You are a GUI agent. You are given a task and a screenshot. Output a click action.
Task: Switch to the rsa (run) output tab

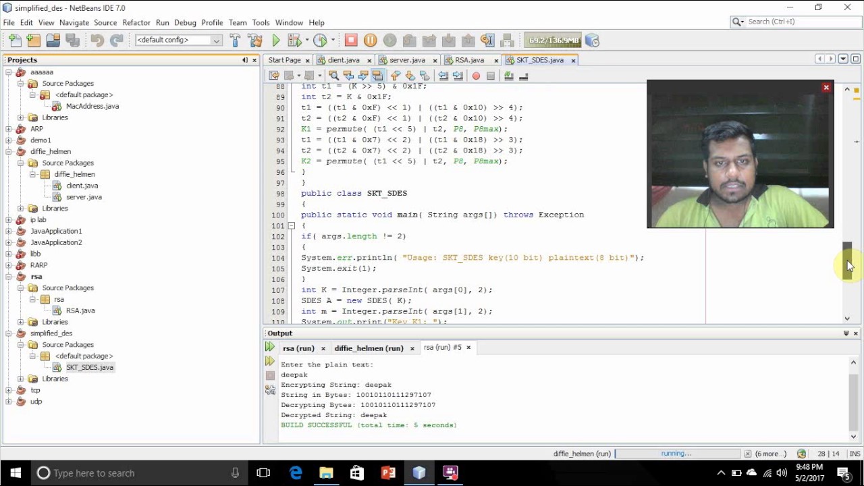click(298, 348)
